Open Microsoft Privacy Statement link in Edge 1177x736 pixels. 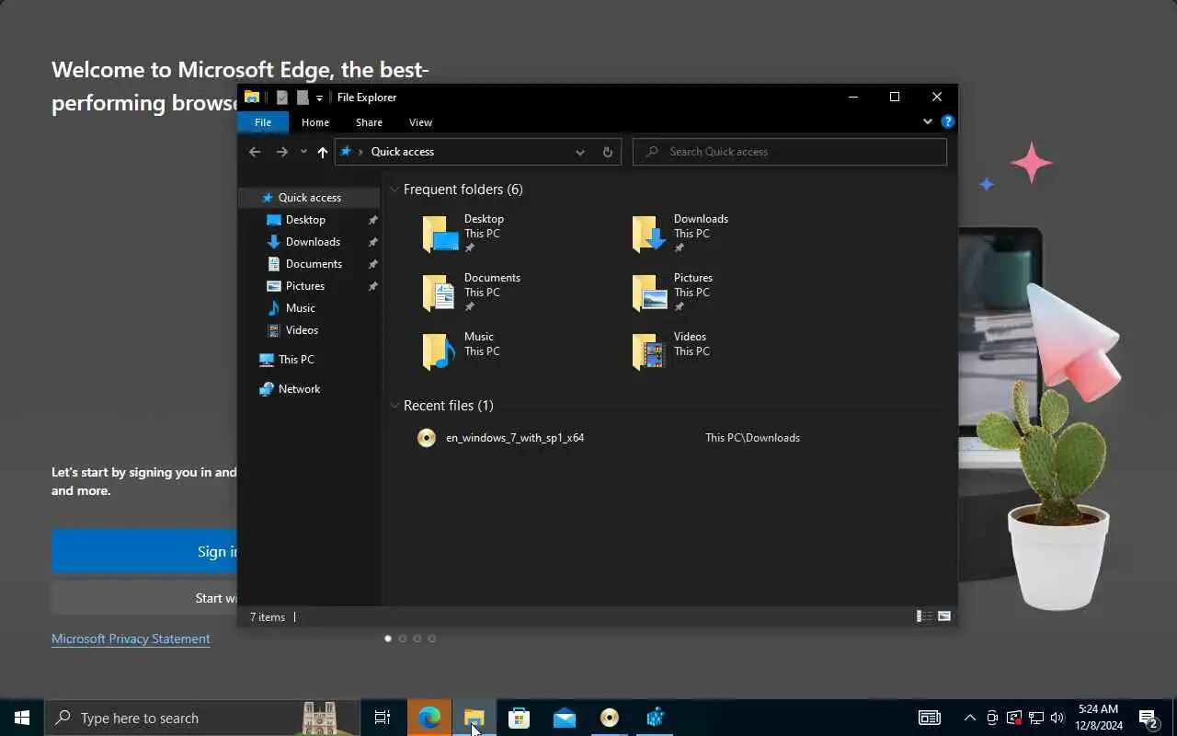(x=131, y=638)
